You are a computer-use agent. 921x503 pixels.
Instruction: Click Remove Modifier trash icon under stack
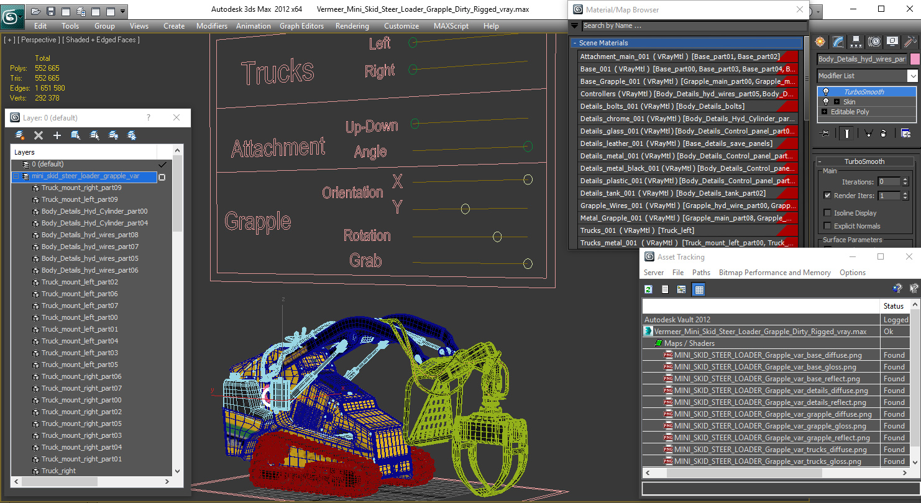[x=884, y=133]
